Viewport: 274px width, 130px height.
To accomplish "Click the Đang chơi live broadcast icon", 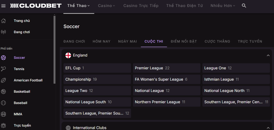I will (3, 32).
